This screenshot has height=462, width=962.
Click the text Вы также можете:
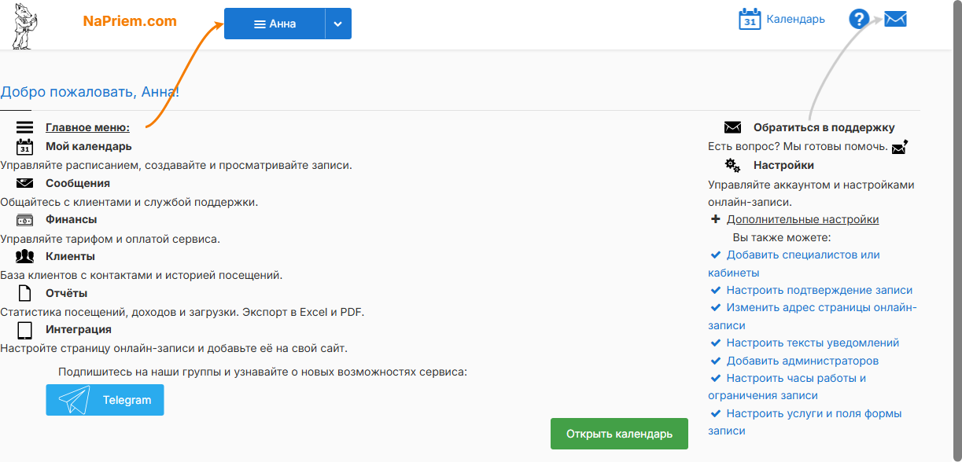click(x=782, y=237)
